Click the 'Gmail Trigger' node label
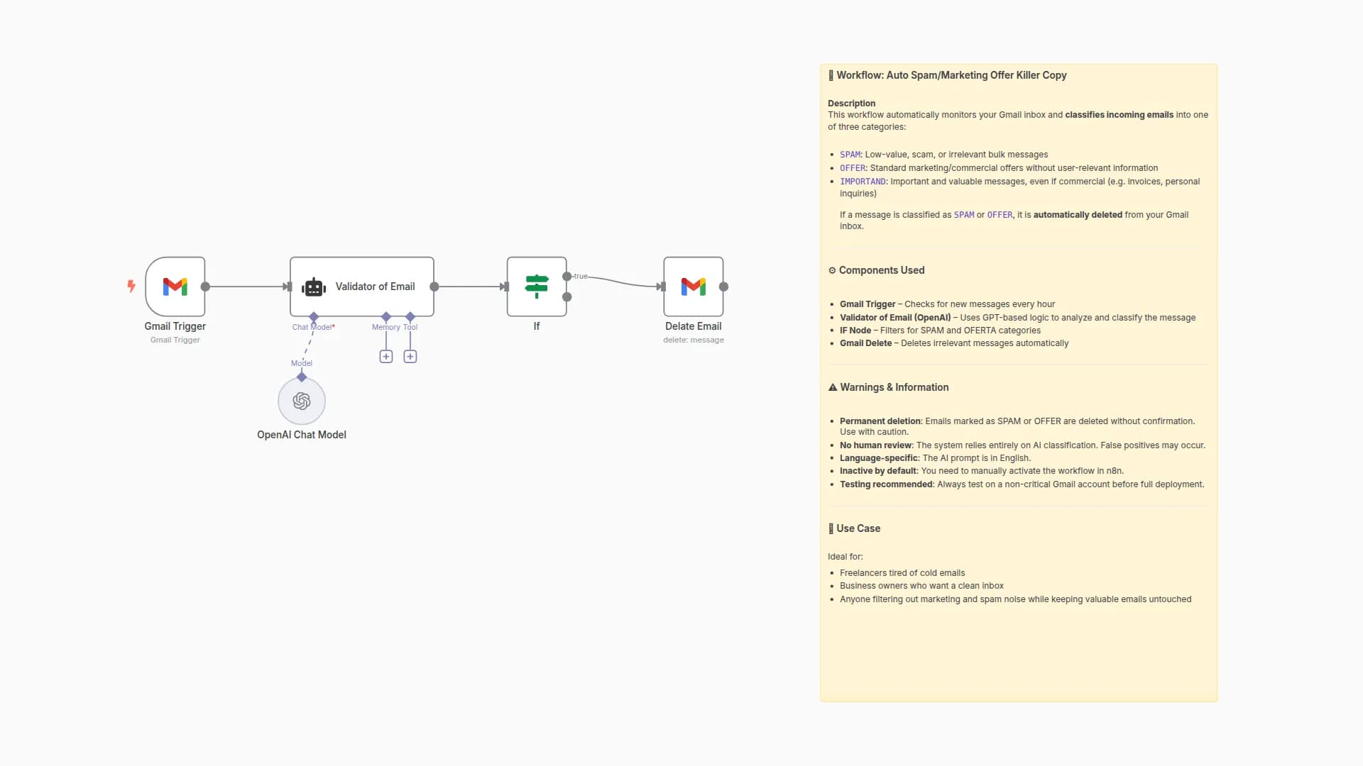Image resolution: width=1363 pixels, height=766 pixels. [175, 326]
